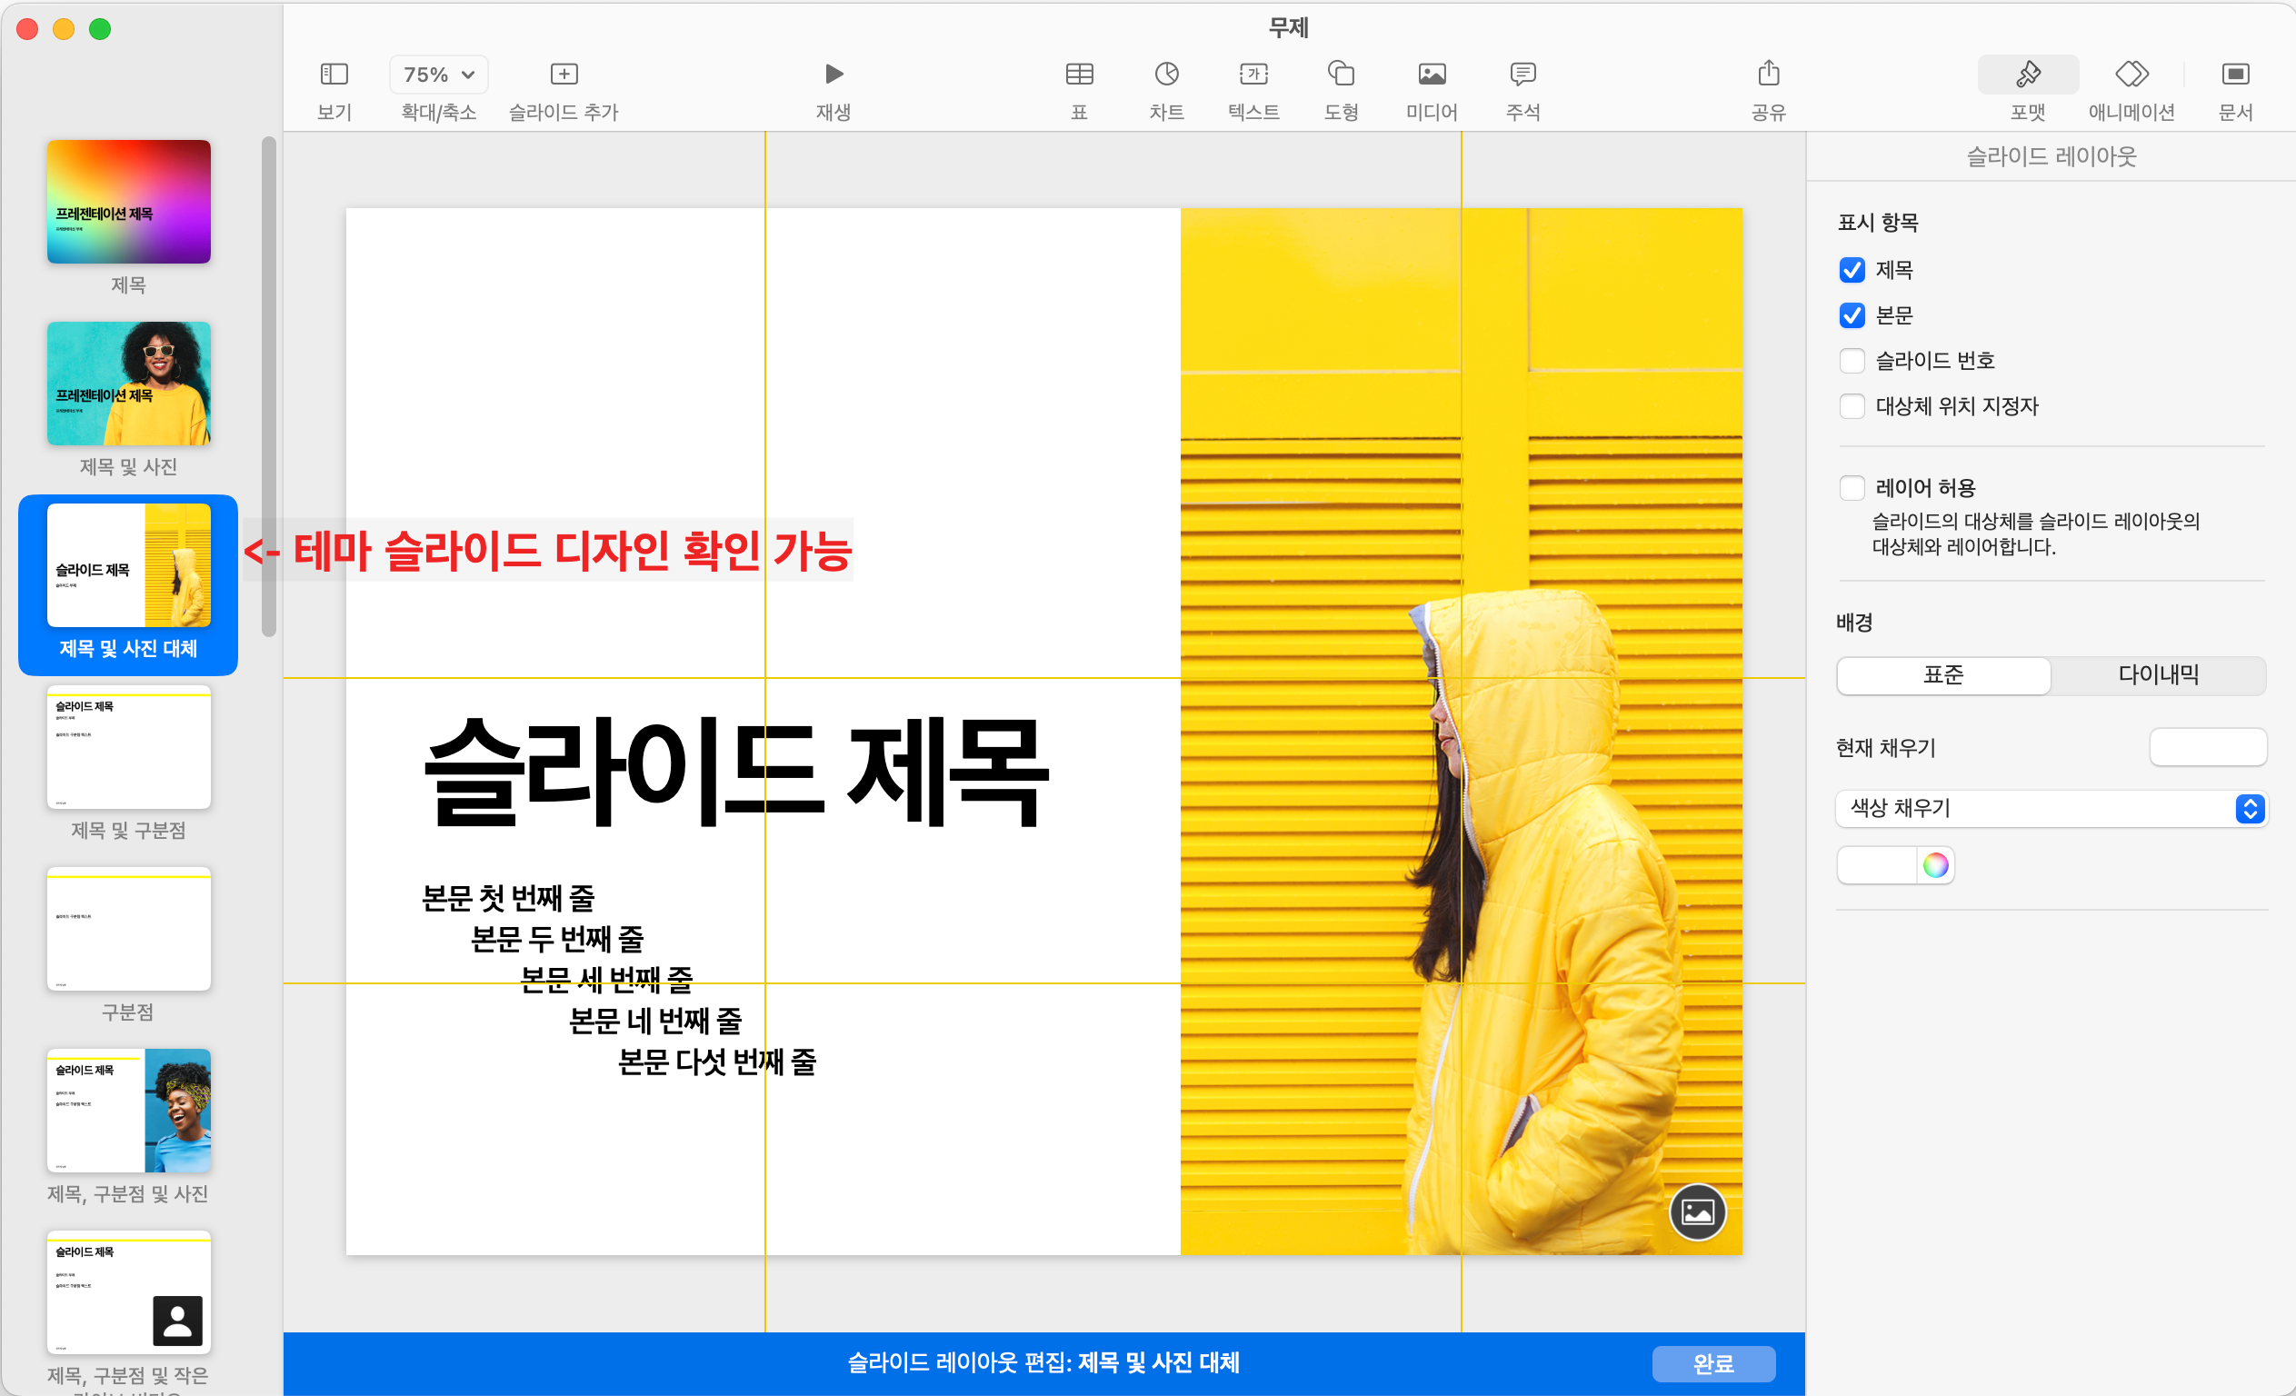The width and height of the screenshot is (2296, 1396).
Task: Click the Media (미디어) toolbar icon
Action: pyautogui.click(x=1432, y=74)
